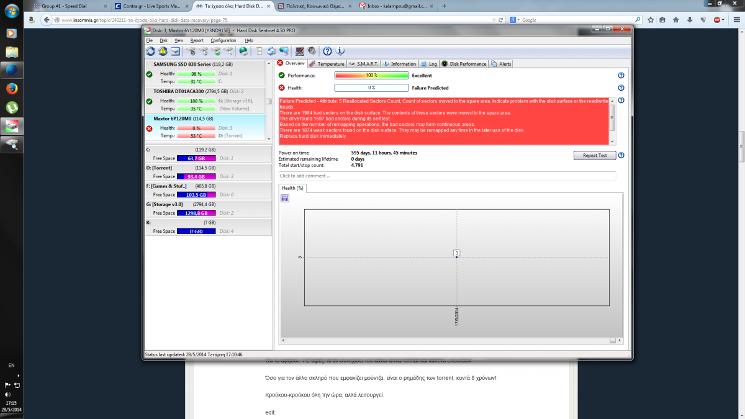Image resolution: width=745 pixels, height=419 pixels.
Task: Select SAMSUNG SSD 830 Series disk entry
Action: [x=205, y=73]
